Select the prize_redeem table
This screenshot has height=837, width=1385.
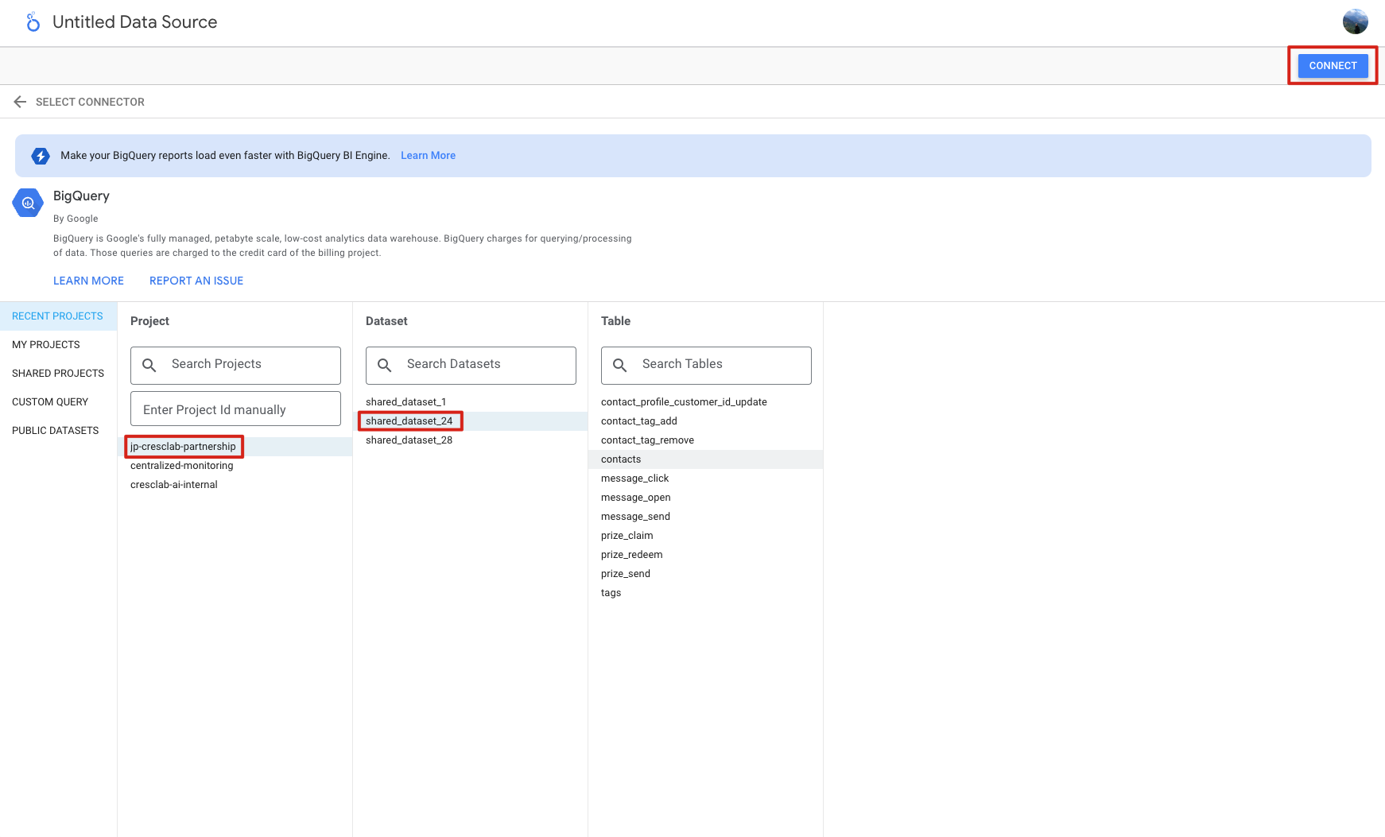click(706, 555)
